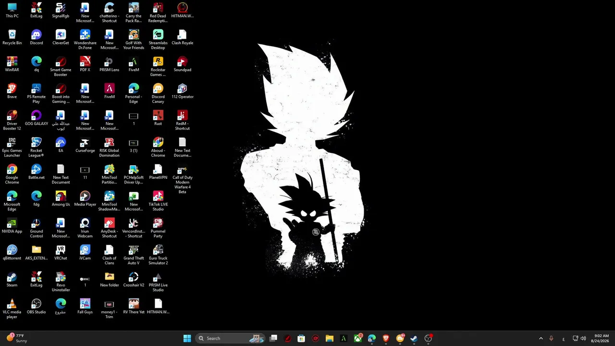Open Wondershare Dr.Fone
The image size is (615, 346).
[x=85, y=40]
